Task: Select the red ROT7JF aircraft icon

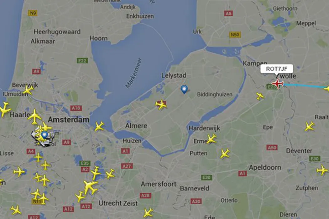Action: [278, 84]
